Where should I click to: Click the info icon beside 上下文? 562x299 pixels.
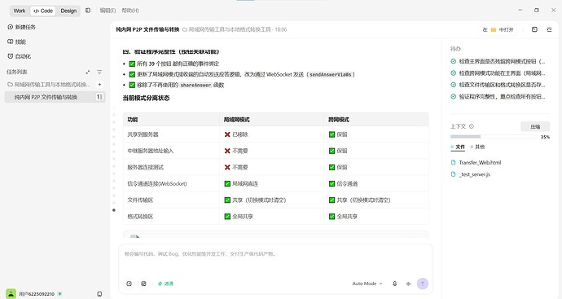[x=472, y=126]
